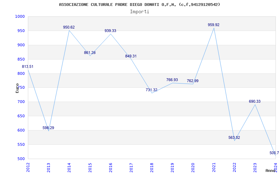Click the 850 y-axis tick value
This screenshot has height=174, width=279.
pyautogui.click(x=21, y=59)
